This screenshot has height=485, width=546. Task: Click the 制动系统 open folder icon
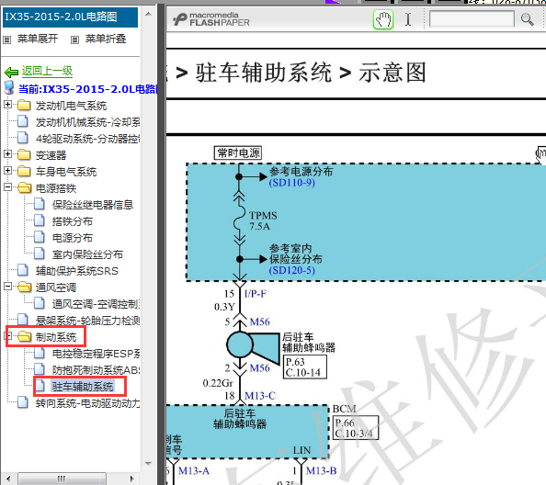click(24, 337)
